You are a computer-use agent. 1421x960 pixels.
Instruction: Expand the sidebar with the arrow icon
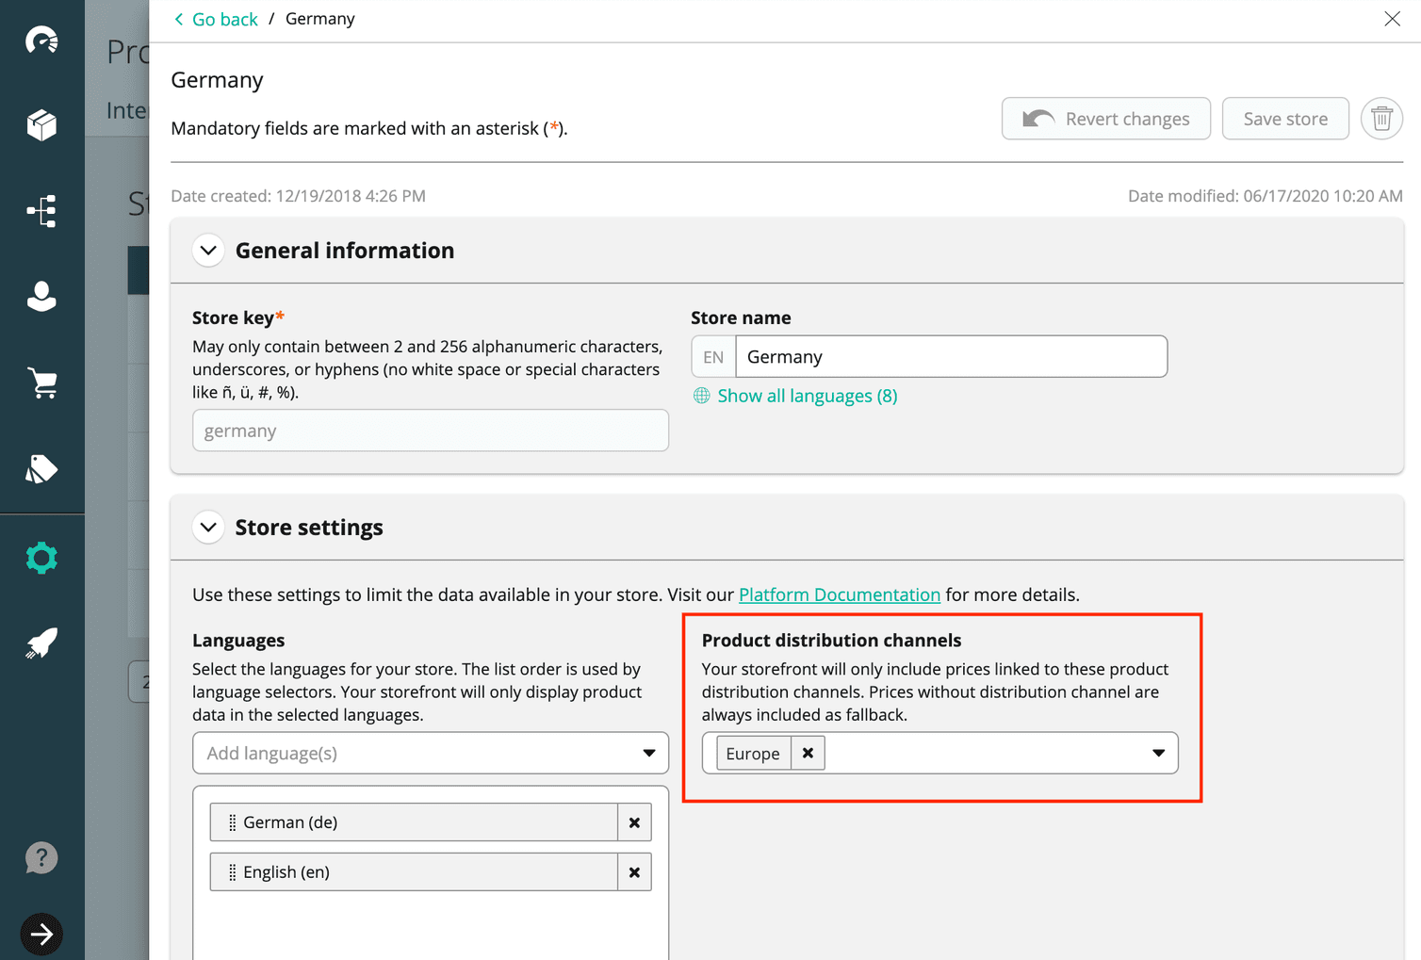click(41, 934)
